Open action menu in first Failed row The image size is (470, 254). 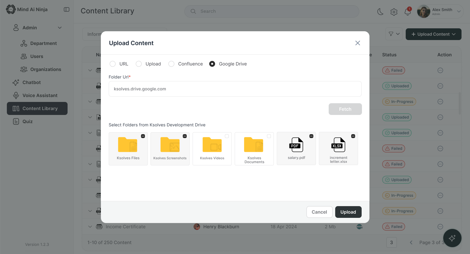point(440,70)
